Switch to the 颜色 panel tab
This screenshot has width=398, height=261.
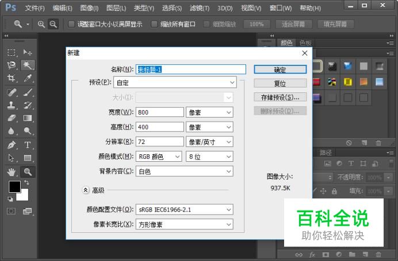[x=286, y=43]
